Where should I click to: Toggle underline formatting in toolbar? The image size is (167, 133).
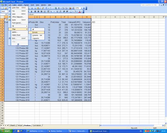pos(32,12)
